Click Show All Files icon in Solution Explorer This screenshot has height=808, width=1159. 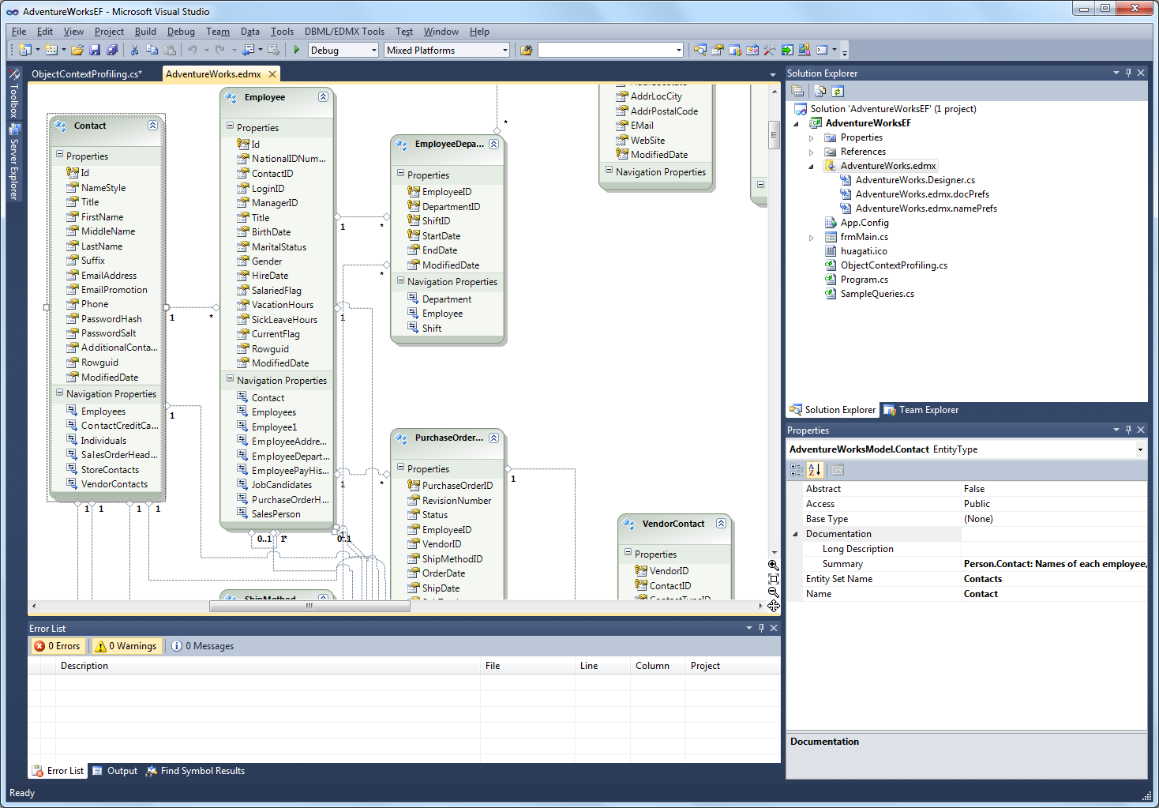[820, 91]
